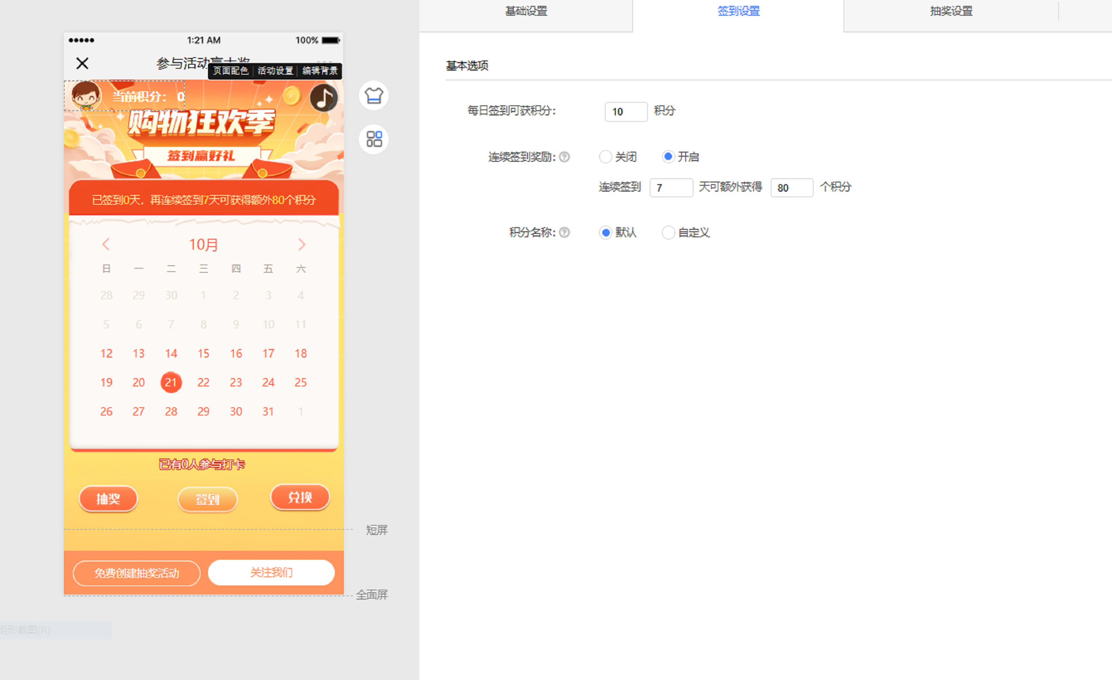This screenshot has height=680, width=1112.
Task: Select 开启 radio for consecutive sign-in reward
Action: coord(668,157)
